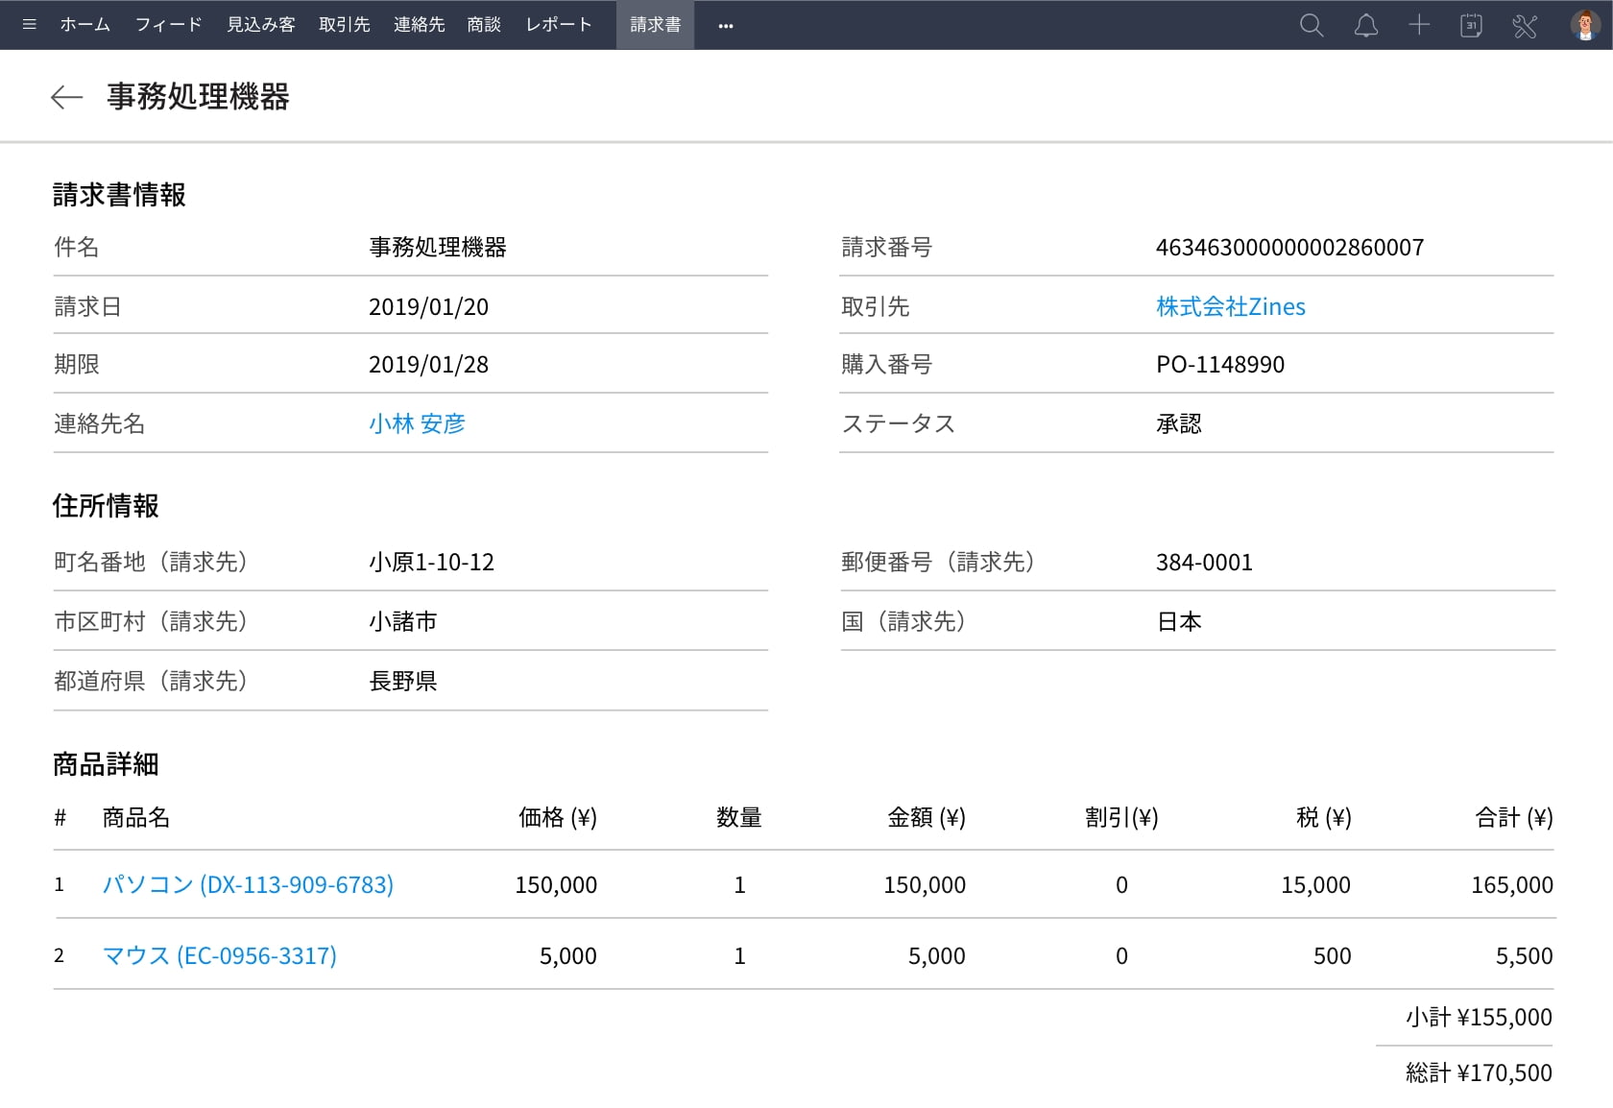Click the invoice number 46346300000002860007 value
The height and width of the screenshot is (1108, 1613).
click(1289, 248)
